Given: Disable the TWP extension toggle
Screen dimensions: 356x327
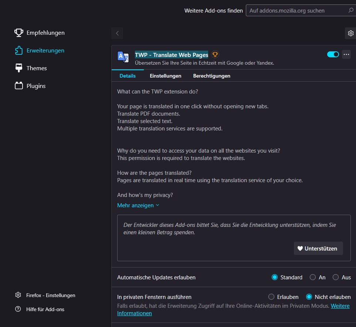Looking at the screenshot, I should pyautogui.click(x=333, y=54).
